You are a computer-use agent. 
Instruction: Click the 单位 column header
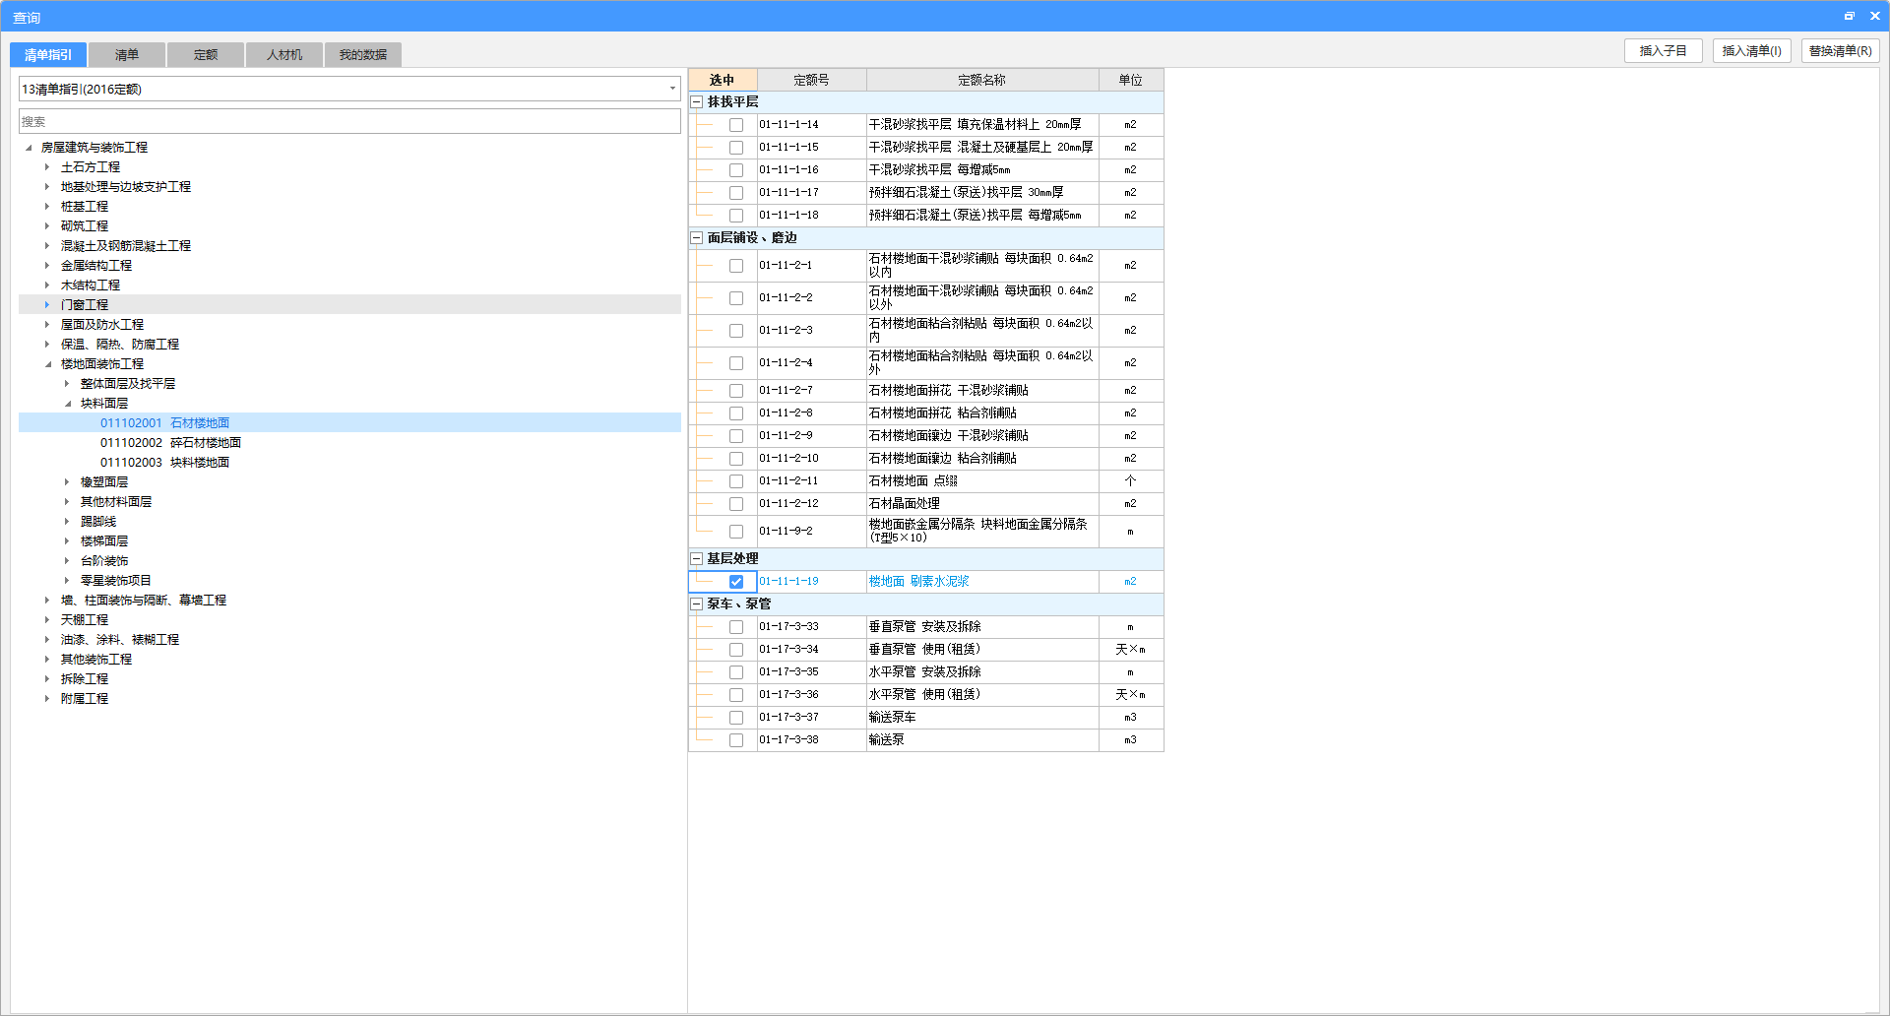(1131, 80)
